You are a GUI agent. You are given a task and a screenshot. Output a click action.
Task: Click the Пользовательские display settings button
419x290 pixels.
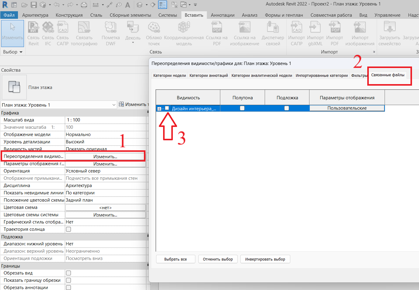(x=347, y=108)
